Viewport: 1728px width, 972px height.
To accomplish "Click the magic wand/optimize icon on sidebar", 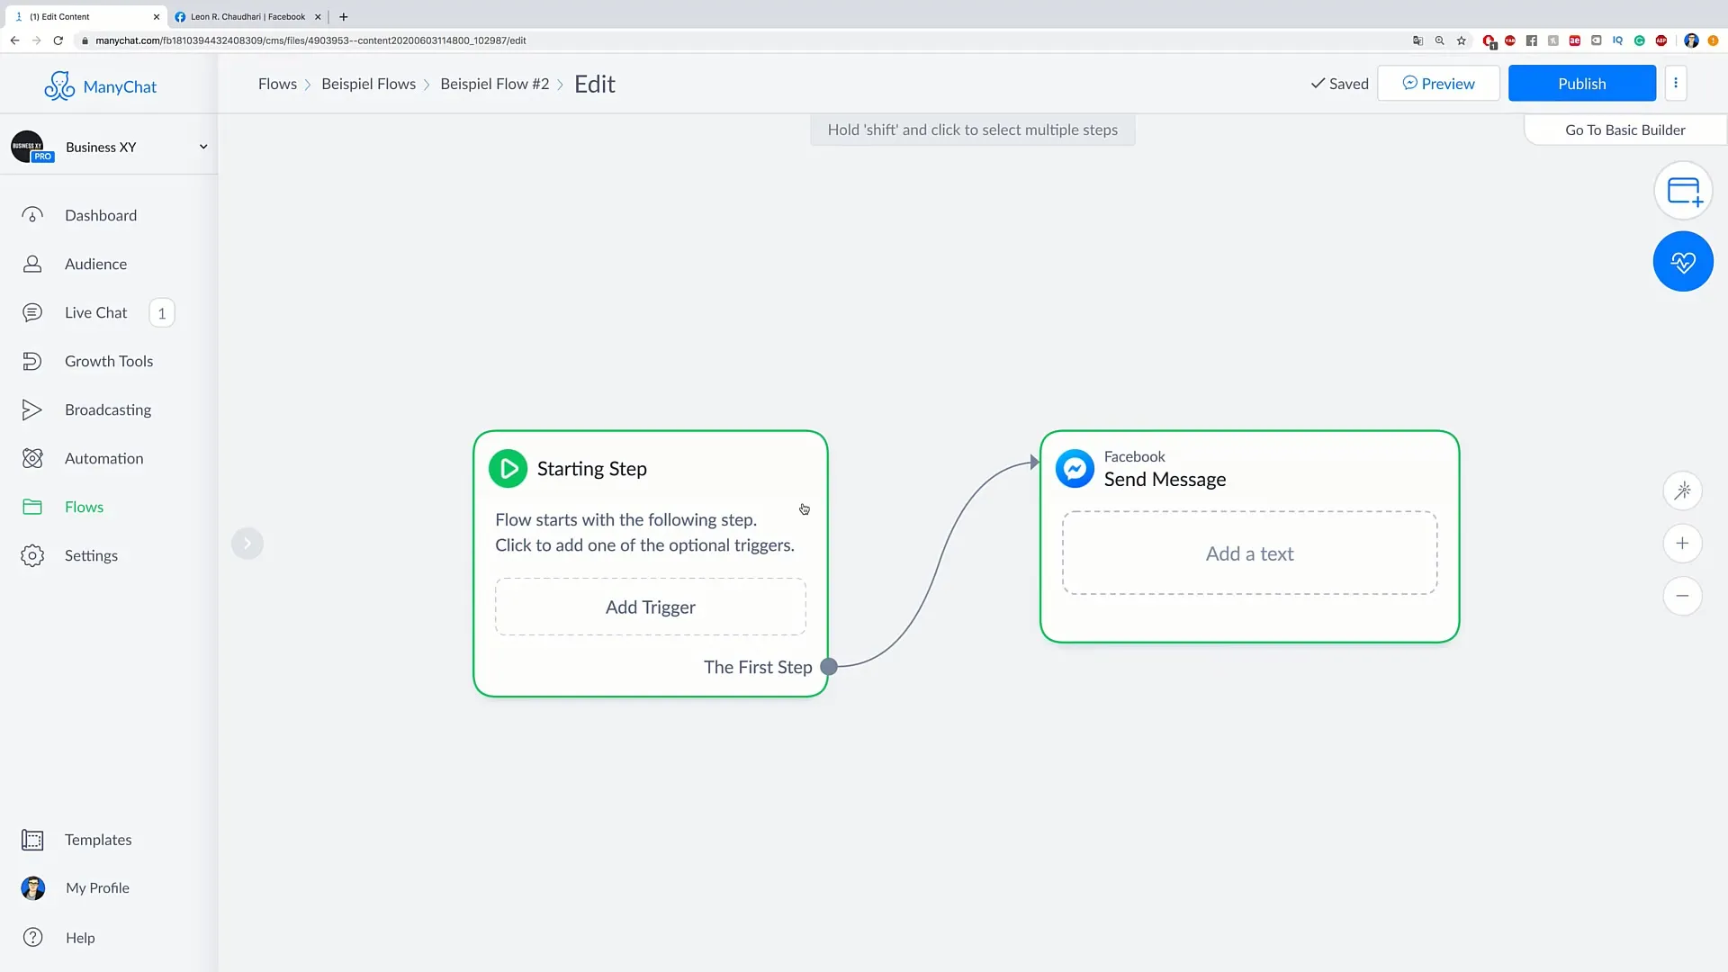I will (x=1683, y=490).
